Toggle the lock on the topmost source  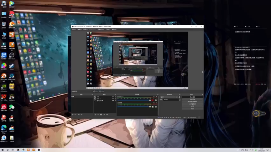point(116,97)
